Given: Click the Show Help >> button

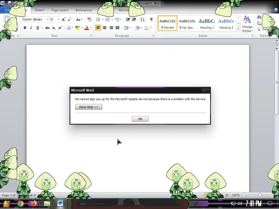Looking at the screenshot, I should [89, 107].
